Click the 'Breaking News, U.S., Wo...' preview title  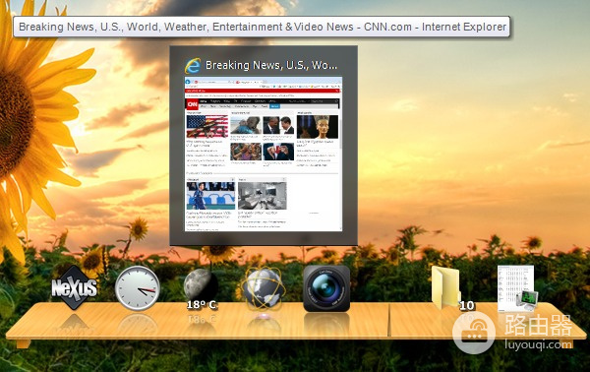(x=271, y=65)
